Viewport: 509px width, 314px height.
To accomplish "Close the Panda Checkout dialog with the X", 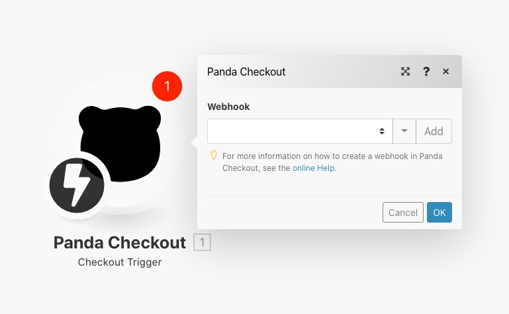I will [x=445, y=72].
